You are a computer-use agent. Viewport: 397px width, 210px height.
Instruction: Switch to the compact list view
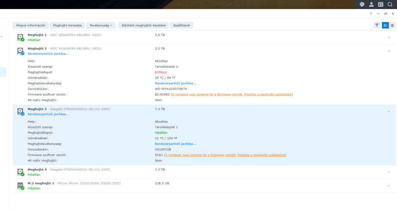(393, 25)
